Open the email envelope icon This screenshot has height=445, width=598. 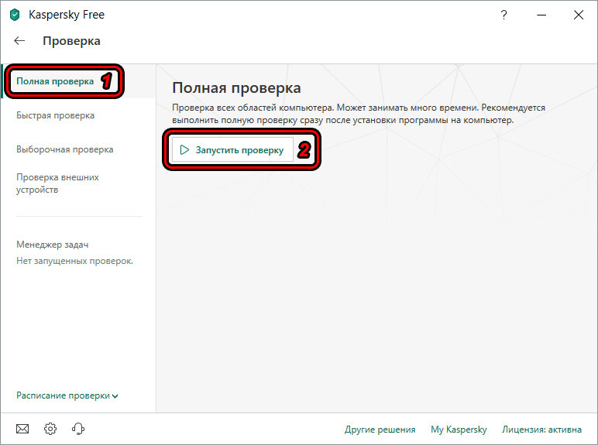(x=22, y=429)
